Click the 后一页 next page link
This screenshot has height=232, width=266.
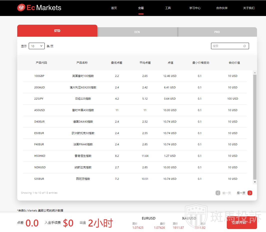pos(241,193)
